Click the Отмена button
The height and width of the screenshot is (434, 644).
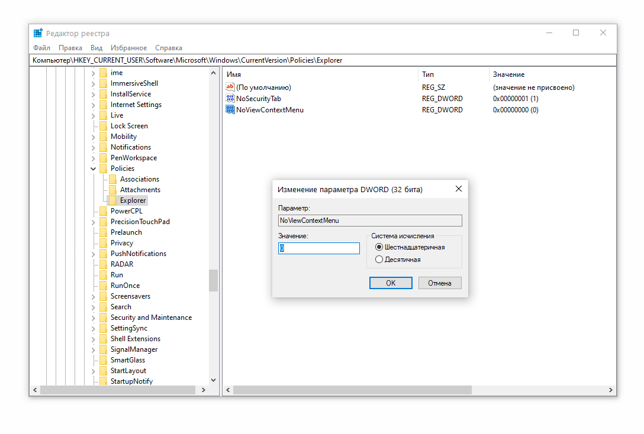point(439,283)
